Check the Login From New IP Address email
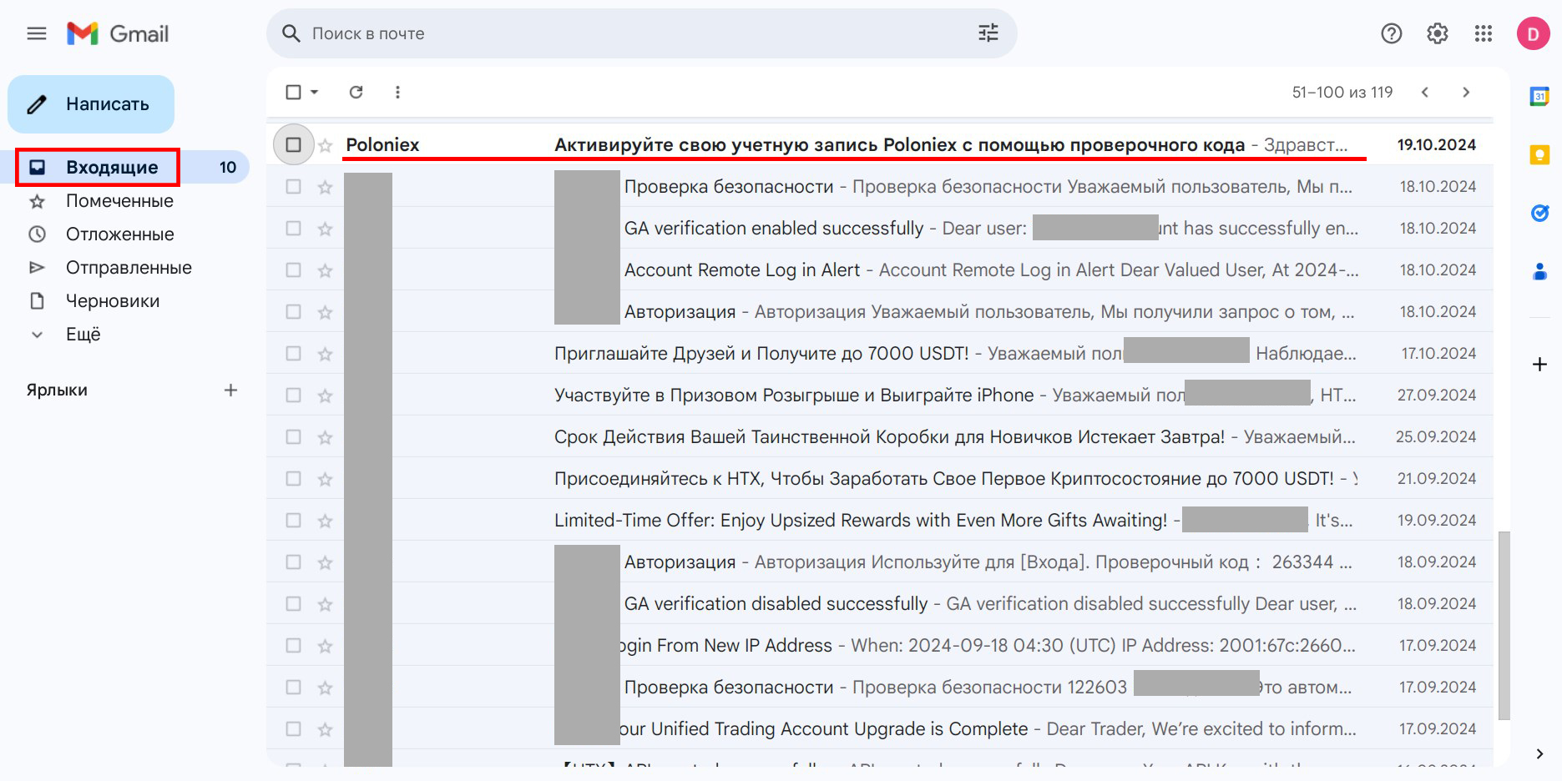The height and width of the screenshot is (781, 1562). pyautogui.click(x=293, y=645)
